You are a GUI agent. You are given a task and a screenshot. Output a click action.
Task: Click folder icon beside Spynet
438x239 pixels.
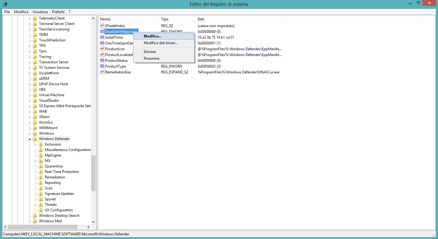pyautogui.click(x=41, y=199)
